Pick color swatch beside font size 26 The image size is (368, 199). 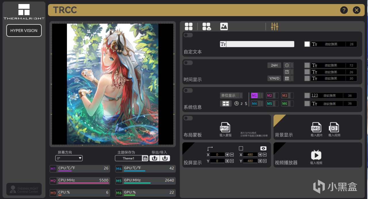[x=307, y=72]
